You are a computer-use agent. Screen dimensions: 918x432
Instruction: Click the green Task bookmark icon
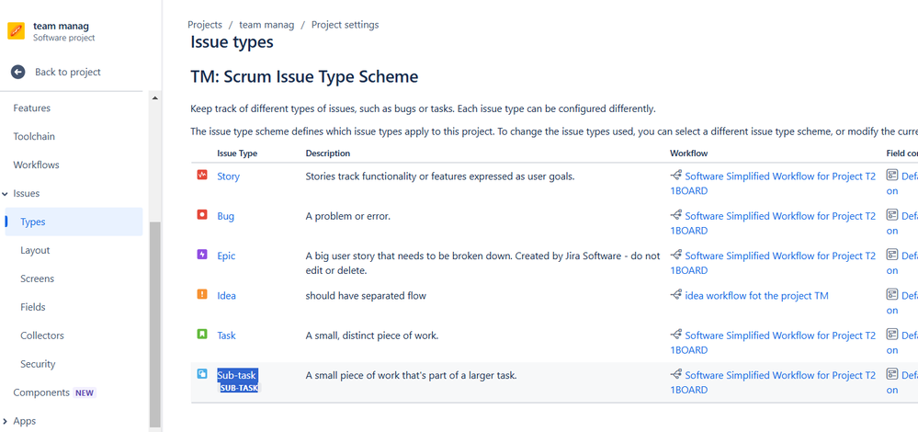pos(202,335)
